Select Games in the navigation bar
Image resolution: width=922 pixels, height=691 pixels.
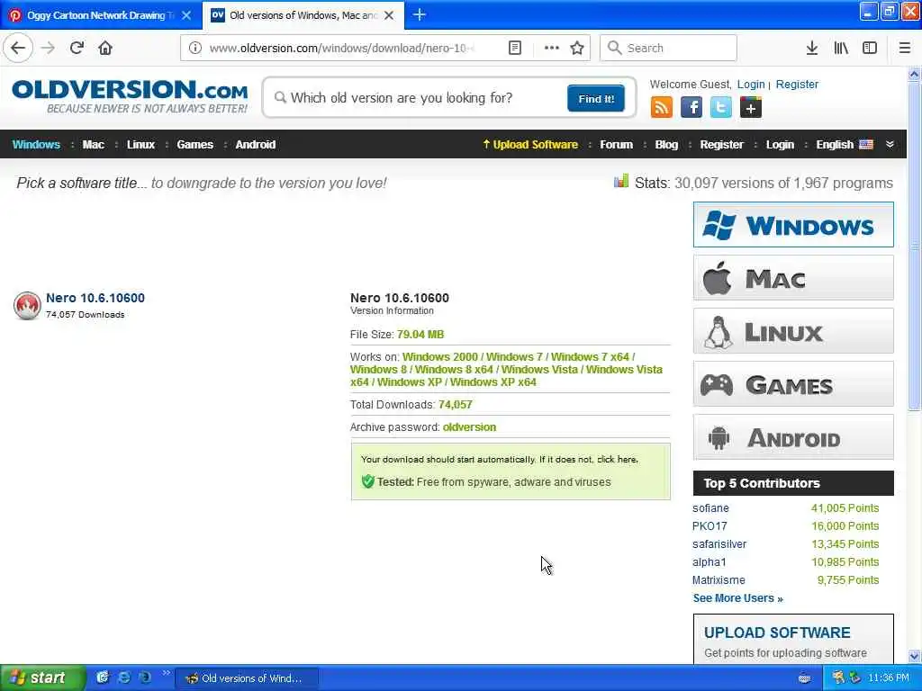click(194, 145)
